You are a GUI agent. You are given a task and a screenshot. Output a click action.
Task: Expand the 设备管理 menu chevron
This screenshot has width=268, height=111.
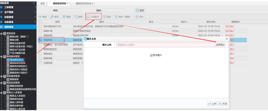pos(35,22)
